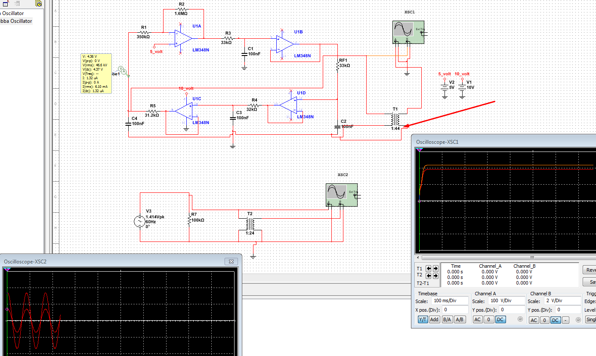Close the Oscilloscope-XSC2 window
This screenshot has height=356, width=596.
(231, 261)
